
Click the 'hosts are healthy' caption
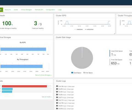(38, 28)
